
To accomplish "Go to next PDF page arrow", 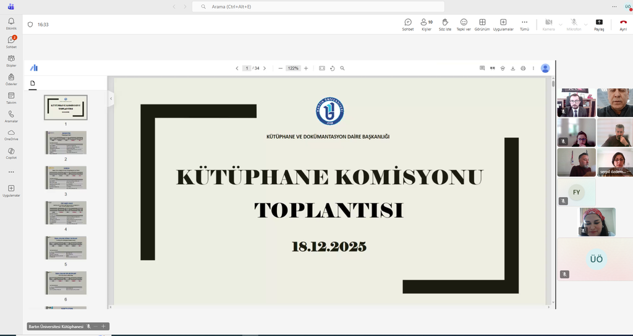I will pos(265,69).
